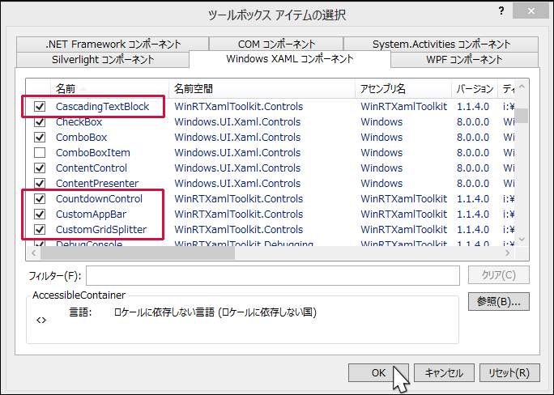This screenshot has height=395, width=554.
Task: Check the ComboBoxItem checkbox
Action: [x=40, y=152]
